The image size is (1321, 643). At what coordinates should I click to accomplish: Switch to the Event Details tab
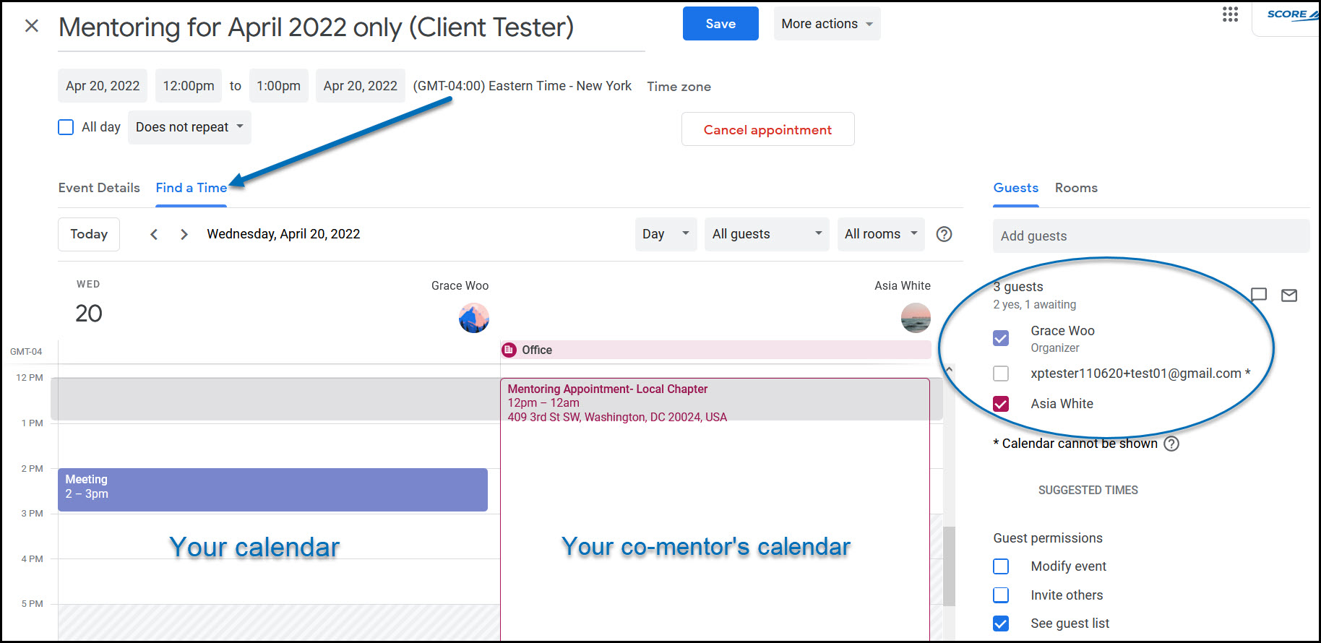pos(99,188)
